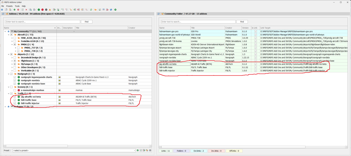Image resolution: width=351 pixels, height=156 pixels.
Task: Enable the PMDG_737 checkbox
Action: [x=18, y=48]
